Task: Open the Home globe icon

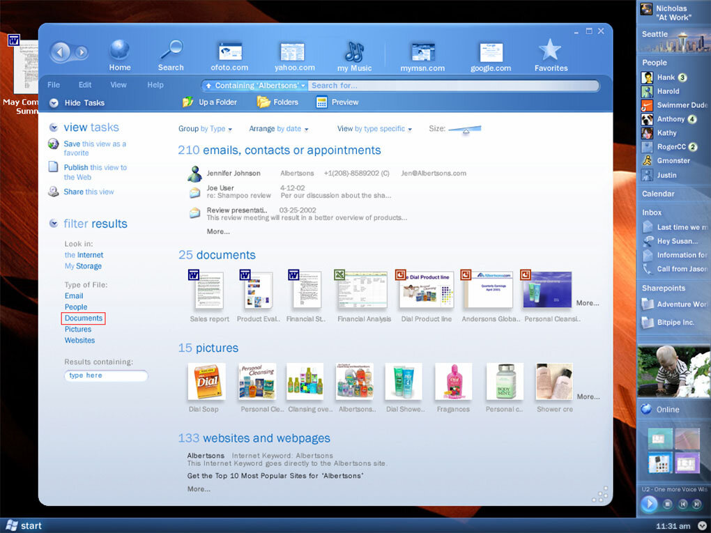Action: pyautogui.click(x=120, y=55)
